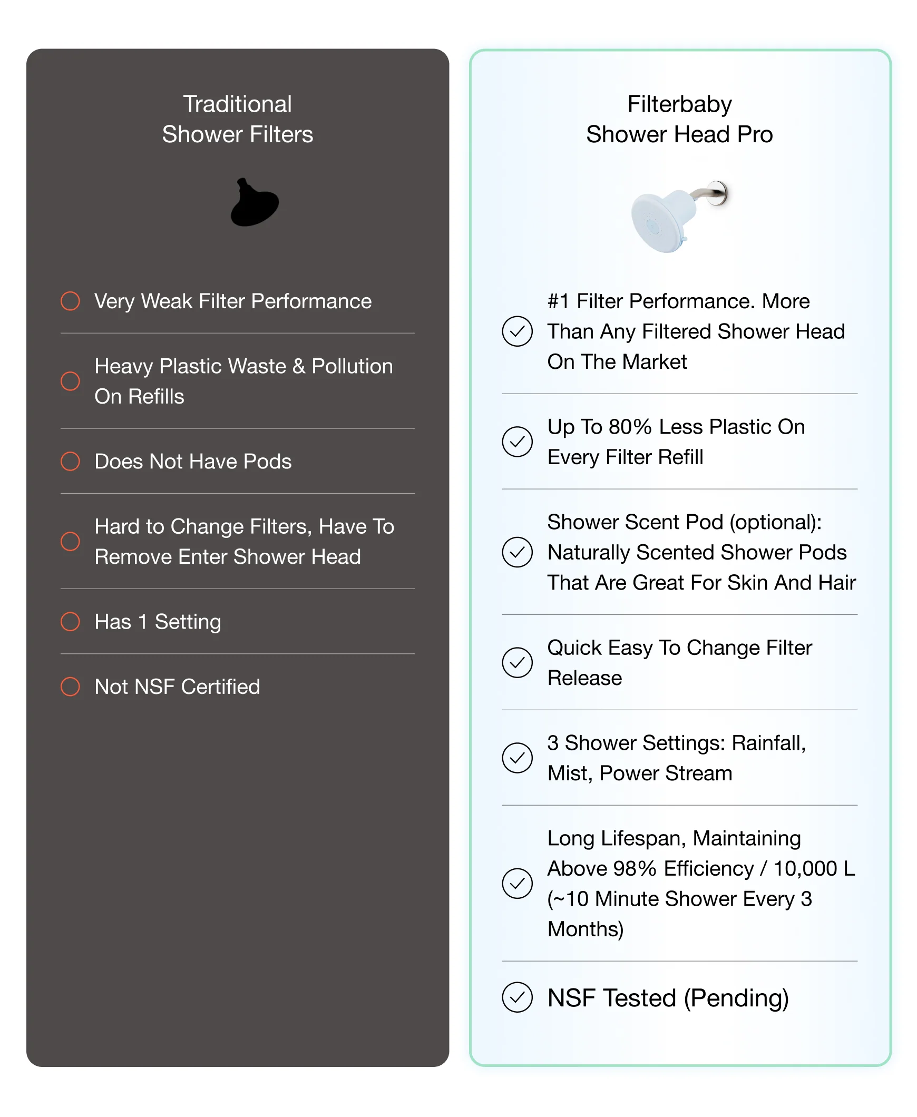This screenshot has height=1117, width=917.
Task: Click the Filterbaby Shower Head Pro heading
Action: point(679,119)
